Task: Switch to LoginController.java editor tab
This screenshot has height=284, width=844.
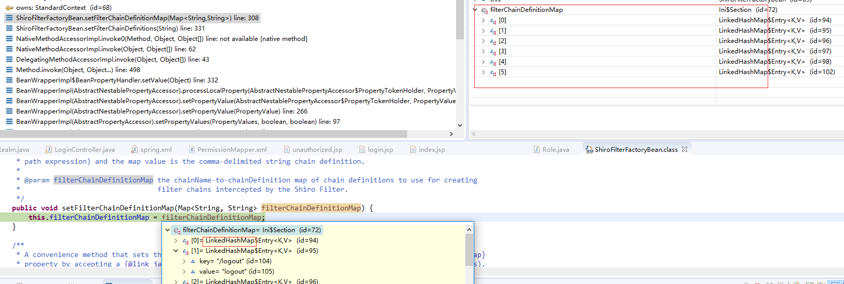Action: pyautogui.click(x=80, y=150)
